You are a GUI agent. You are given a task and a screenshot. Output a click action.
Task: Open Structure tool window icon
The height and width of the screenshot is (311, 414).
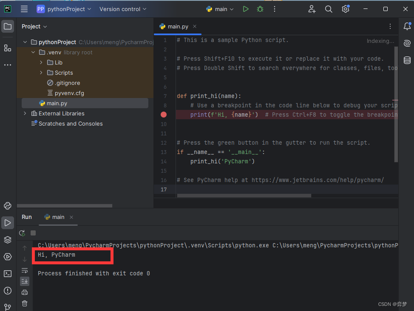pyautogui.click(x=8, y=48)
